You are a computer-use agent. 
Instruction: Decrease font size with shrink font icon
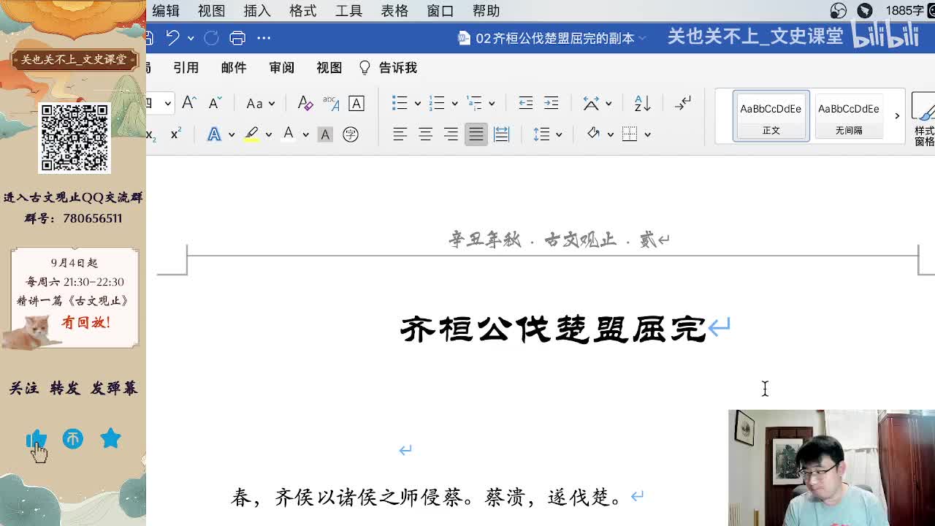coord(215,103)
